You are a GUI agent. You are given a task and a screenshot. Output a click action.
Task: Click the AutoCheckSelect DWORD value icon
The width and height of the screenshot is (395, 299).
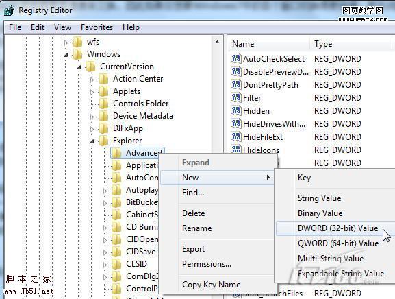coord(236,58)
